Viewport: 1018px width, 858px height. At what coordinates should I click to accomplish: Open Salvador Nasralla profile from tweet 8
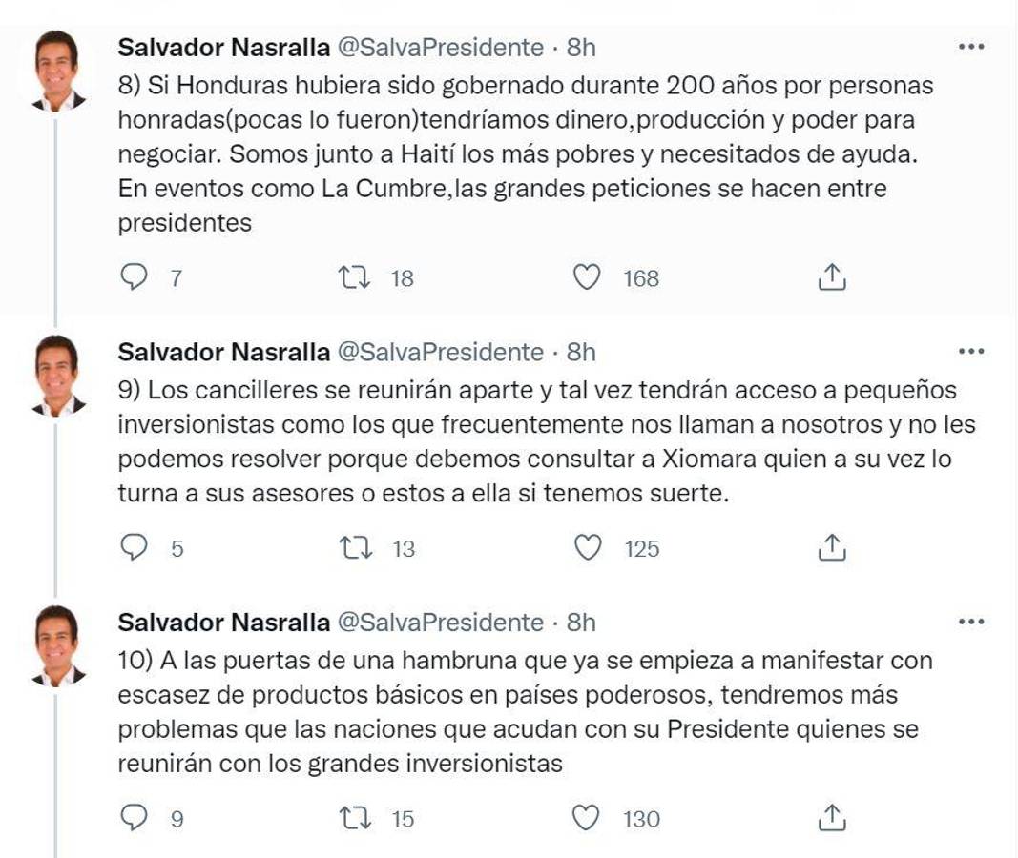click(223, 47)
